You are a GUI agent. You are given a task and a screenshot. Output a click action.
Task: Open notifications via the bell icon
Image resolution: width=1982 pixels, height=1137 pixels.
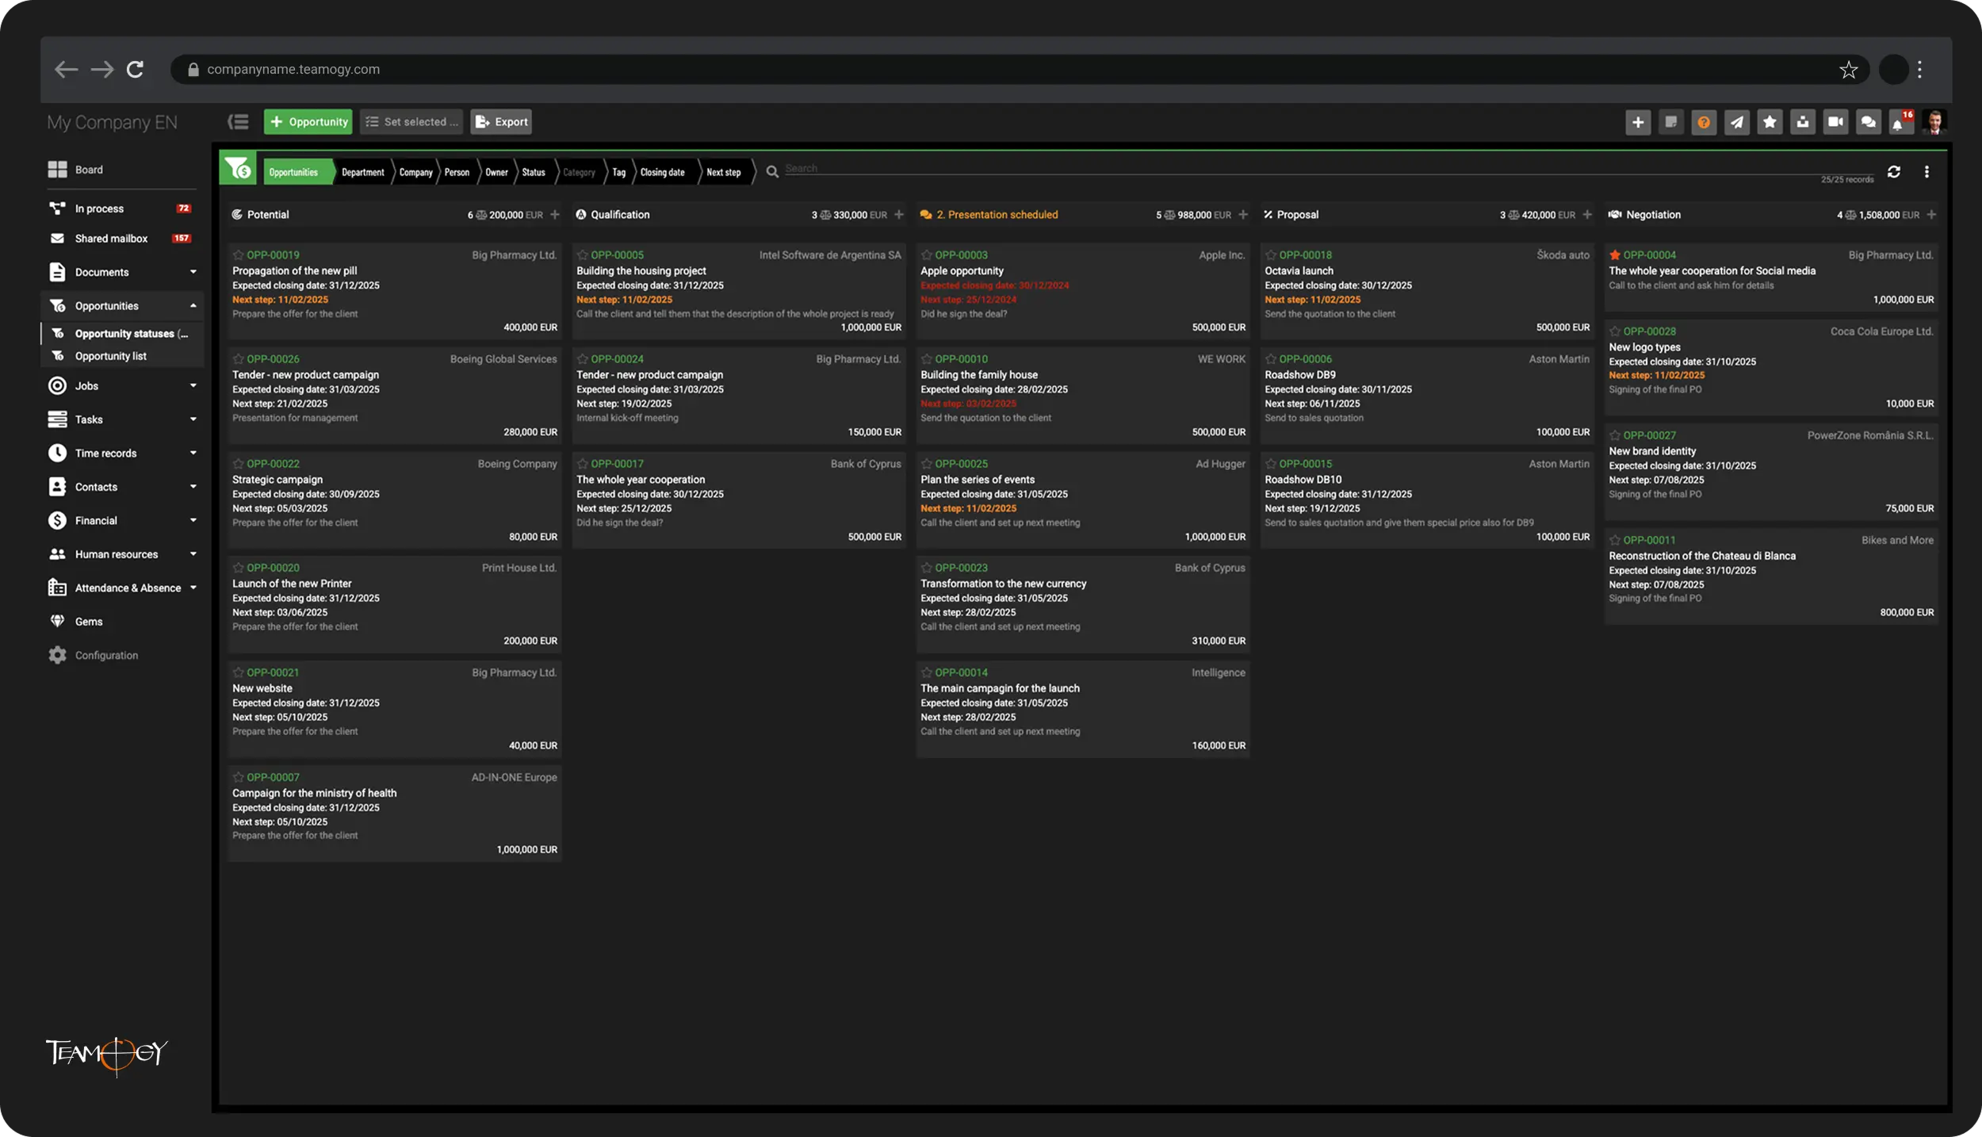pos(1901,121)
